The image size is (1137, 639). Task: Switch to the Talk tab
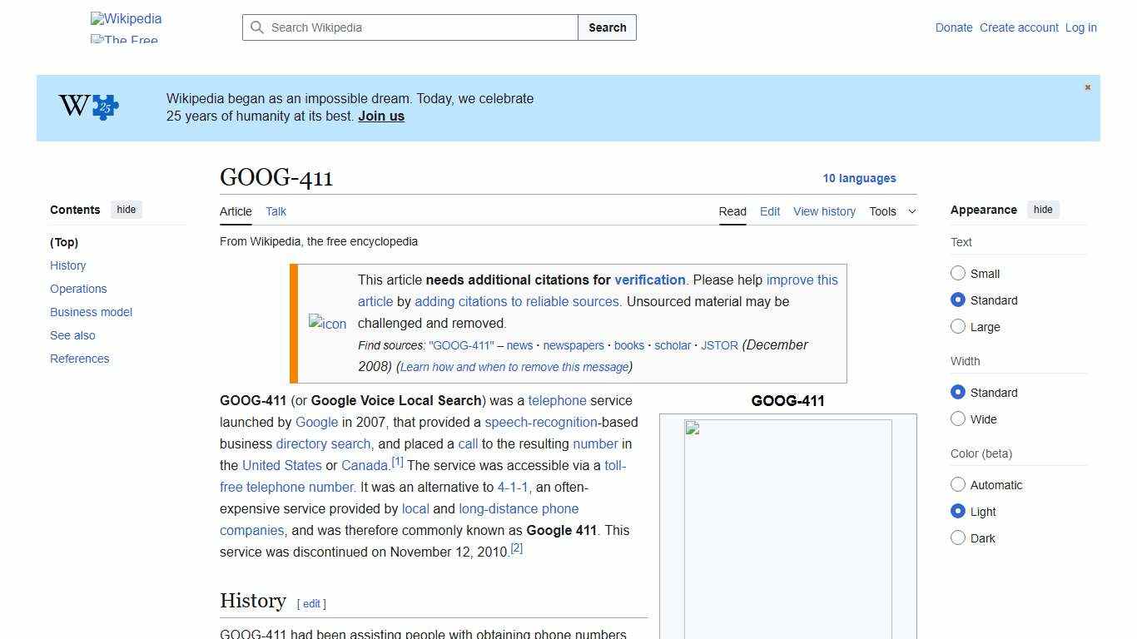276,211
